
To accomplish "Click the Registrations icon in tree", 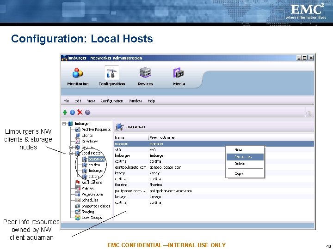I will 78,194.
